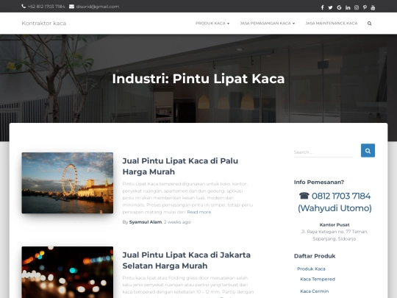Click the envelope email icon in the top bar
Screen dimensions: 397x298
[x=71, y=7]
